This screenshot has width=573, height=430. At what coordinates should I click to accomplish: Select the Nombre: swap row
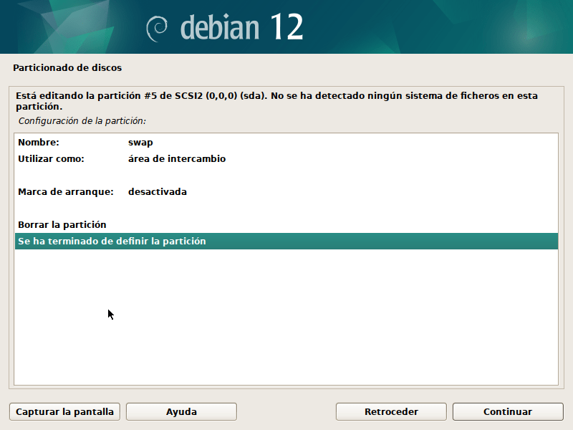click(286, 142)
